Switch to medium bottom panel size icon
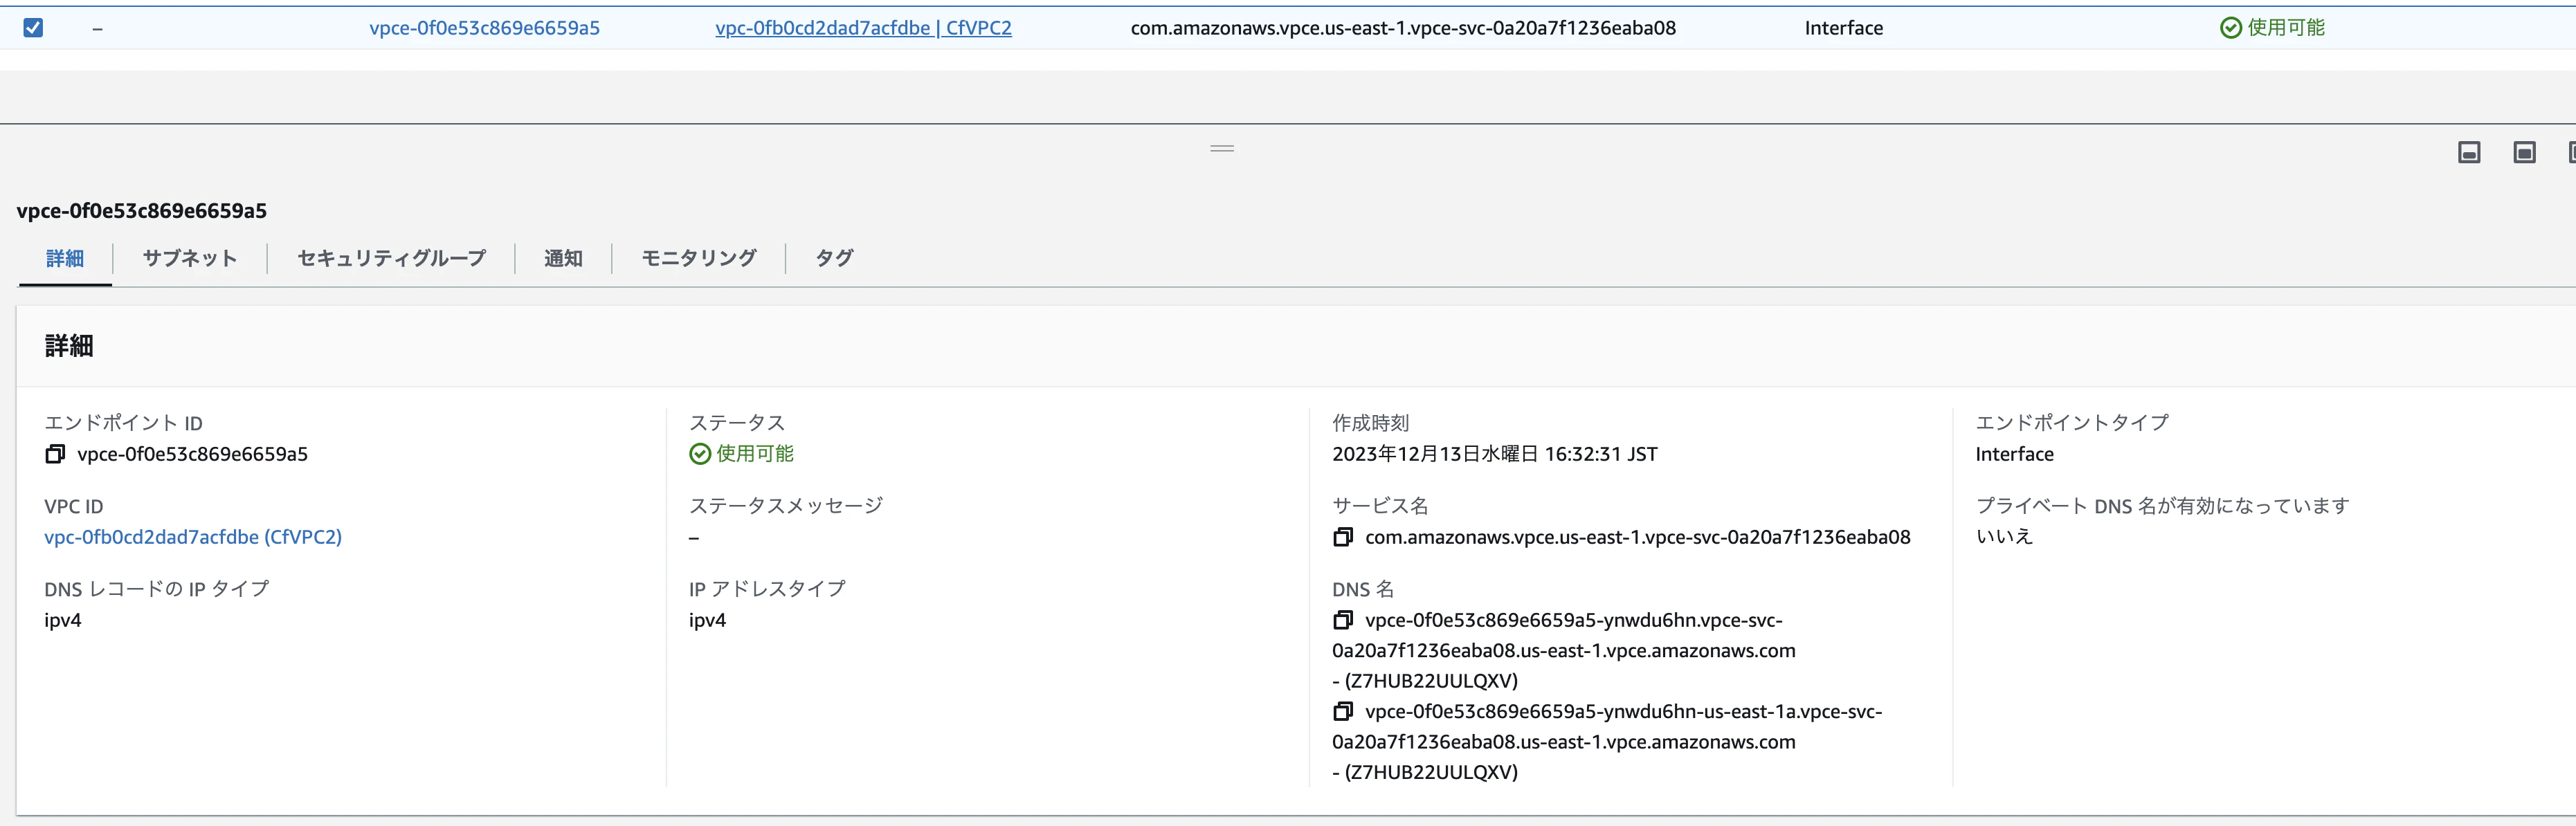The image size is (2576, 826). point(2524,152)
